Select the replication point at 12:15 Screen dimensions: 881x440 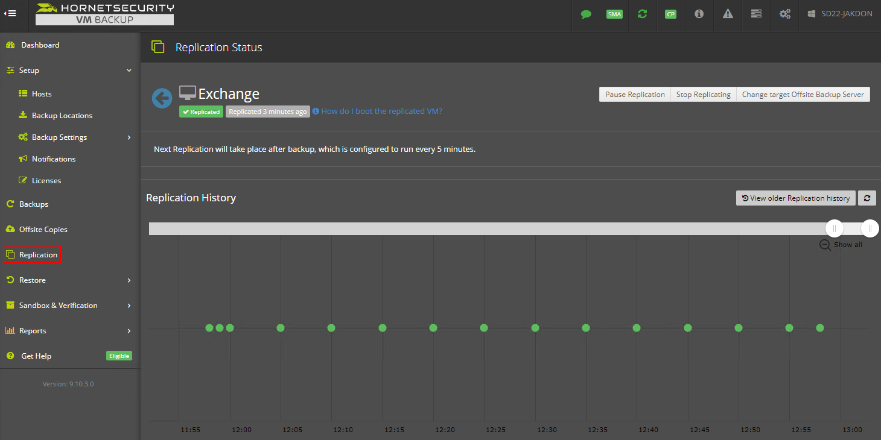click(x=383, y=328)
